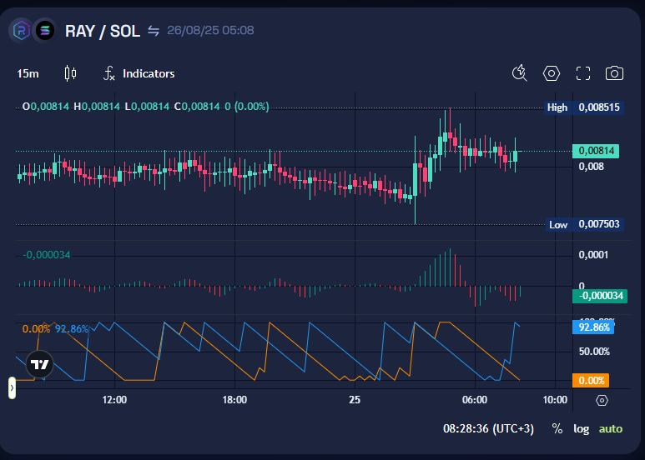This screenshot has height=460, width=645.
Task: Click the 18:00 time axis label
Action: 234,400
